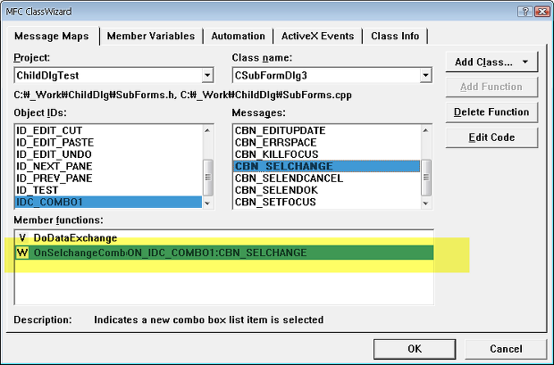Choose CBN_SELCHANGE in Messages list
The width and height of the screenshot is (554, 365).
(x=327, y=166)
